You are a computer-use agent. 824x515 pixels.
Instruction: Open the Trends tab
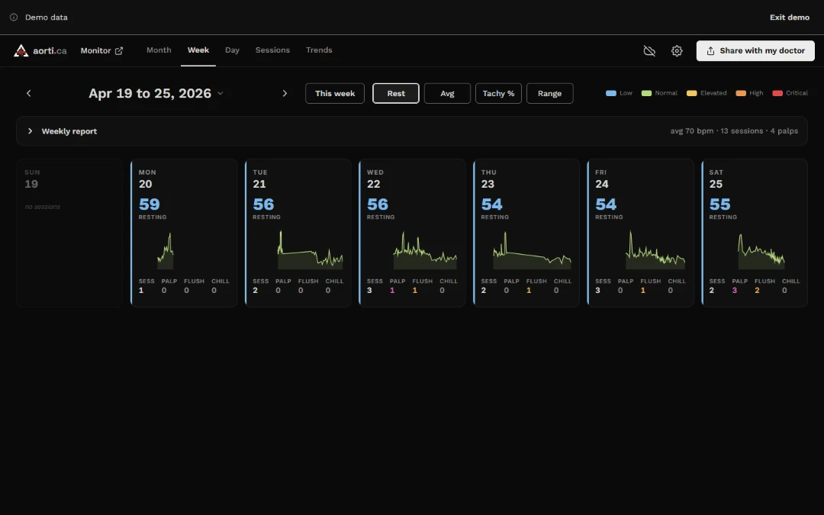(319, 50)
